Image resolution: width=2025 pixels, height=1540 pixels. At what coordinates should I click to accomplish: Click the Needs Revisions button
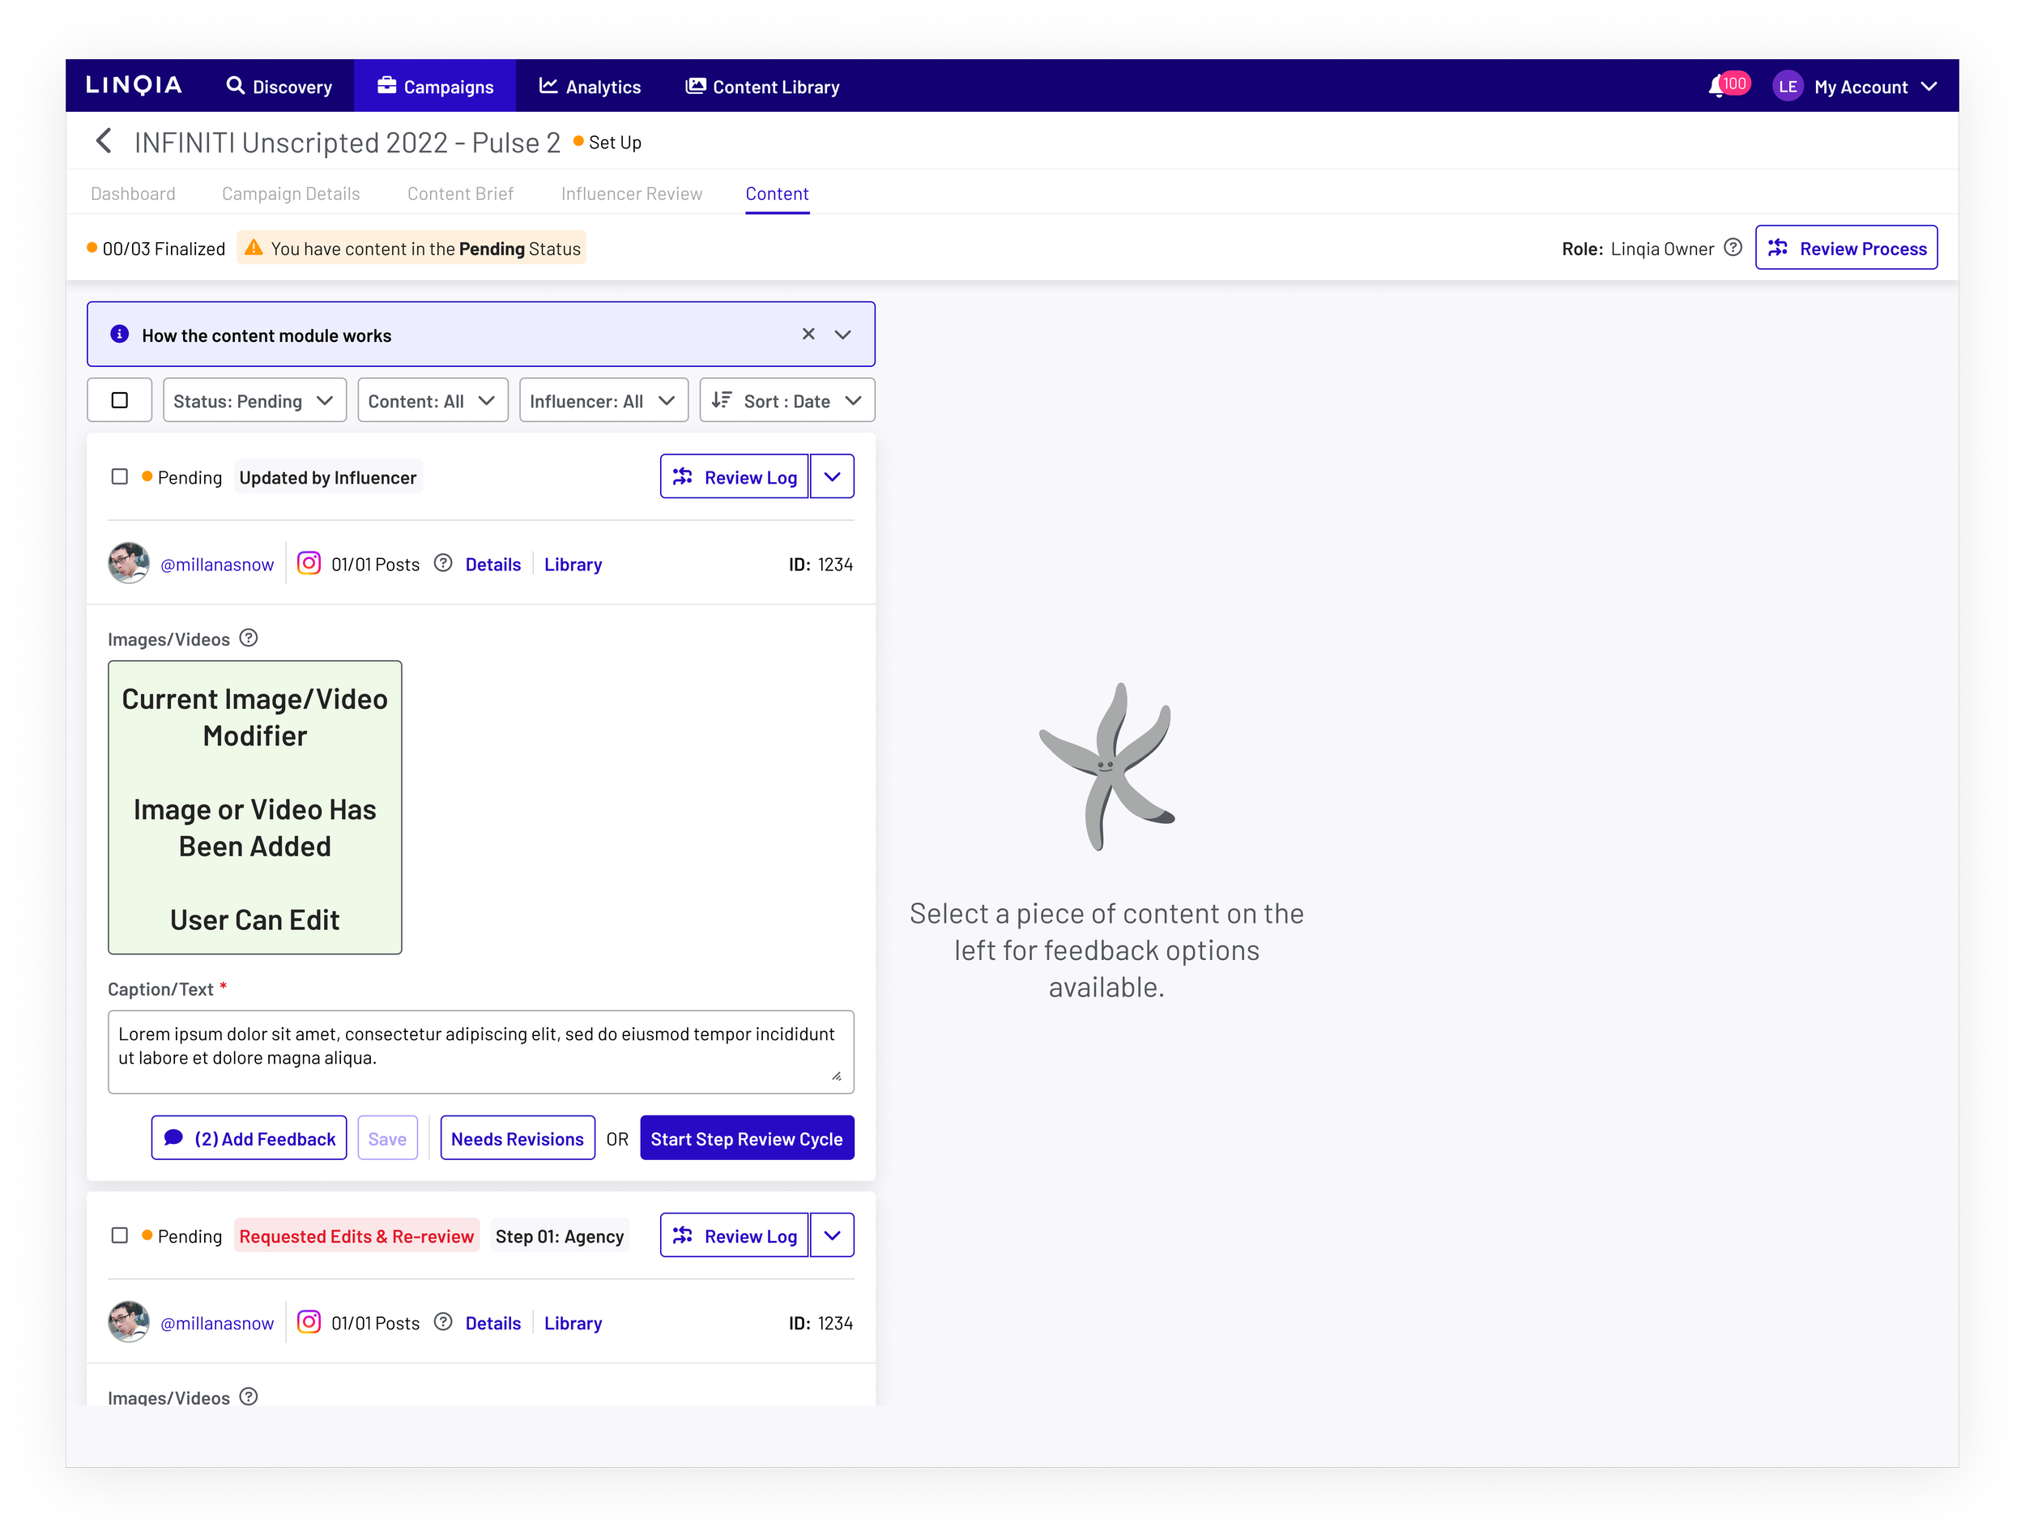[517, 1138]
